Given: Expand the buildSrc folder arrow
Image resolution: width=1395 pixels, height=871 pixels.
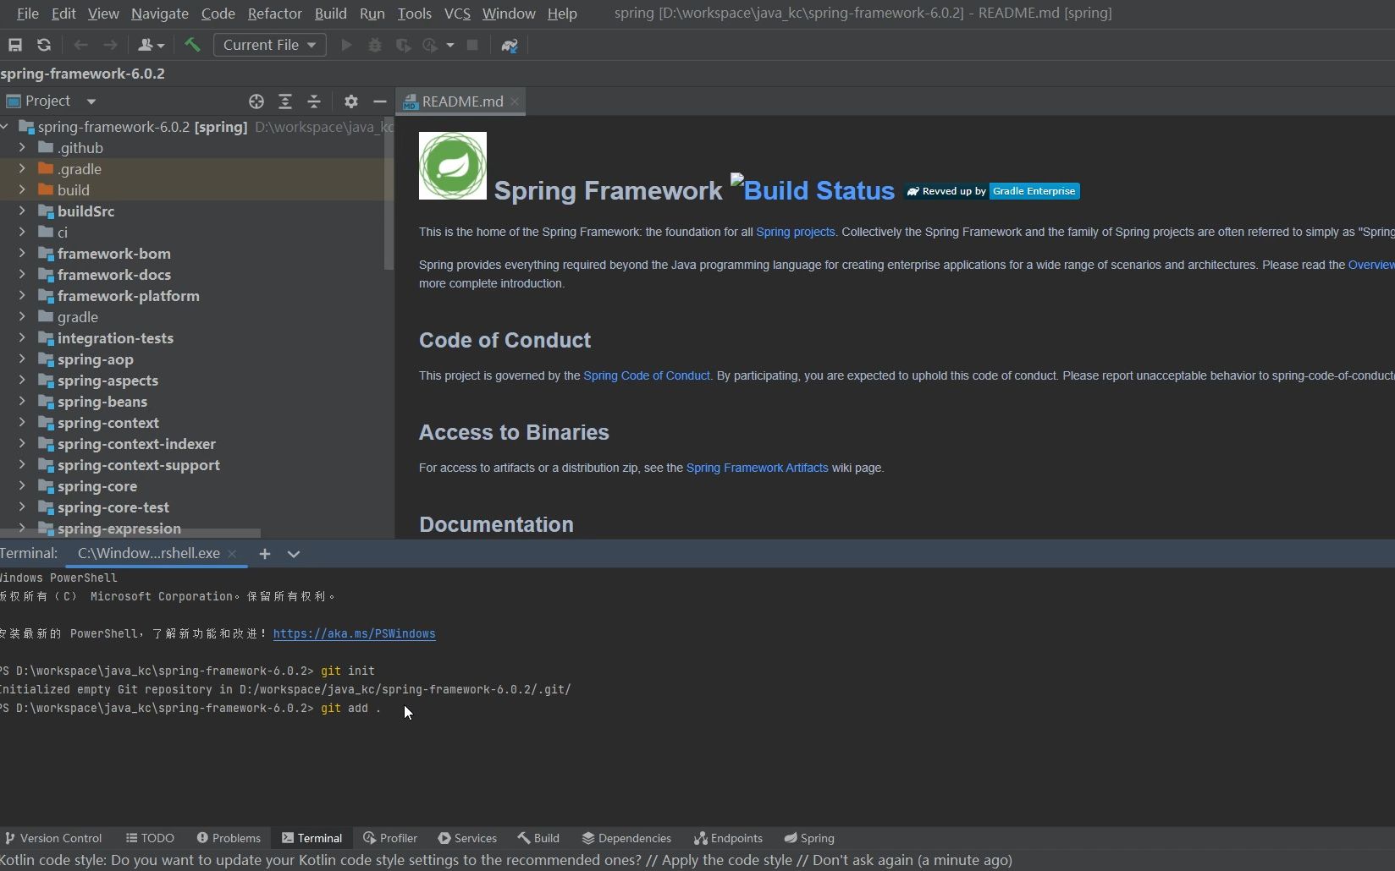Looking at the screenshot, I should pos(22,211).
